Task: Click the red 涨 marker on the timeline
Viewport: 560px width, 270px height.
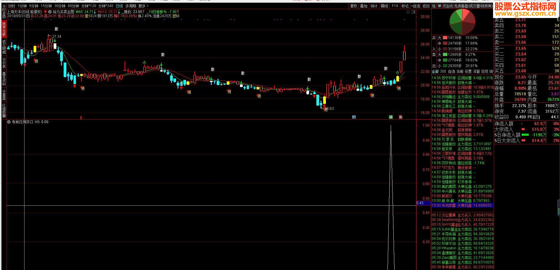Action: click(400, 117)
